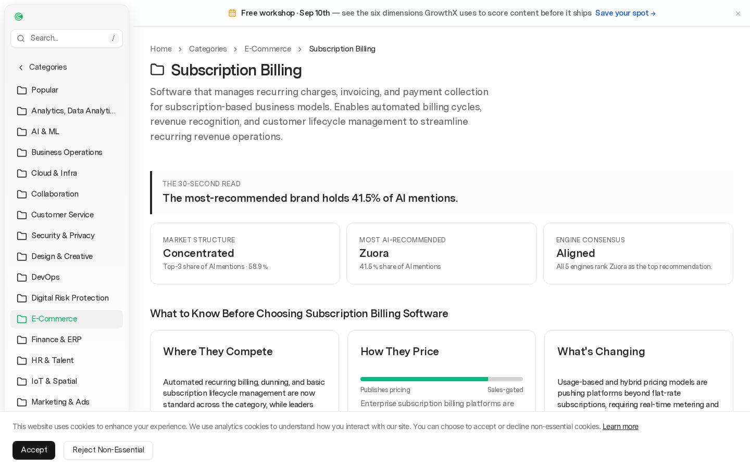Click the folder icon beside Finance & ERP
This screenshot has height=468, width=750.
(x=22, y=340)
